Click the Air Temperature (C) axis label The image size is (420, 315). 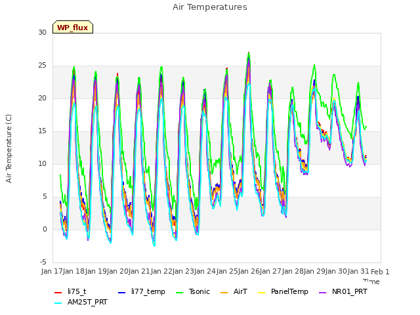(x=9, y=149)
